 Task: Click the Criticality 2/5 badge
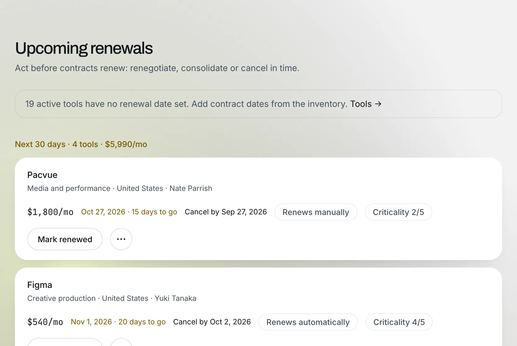[398, 212]
